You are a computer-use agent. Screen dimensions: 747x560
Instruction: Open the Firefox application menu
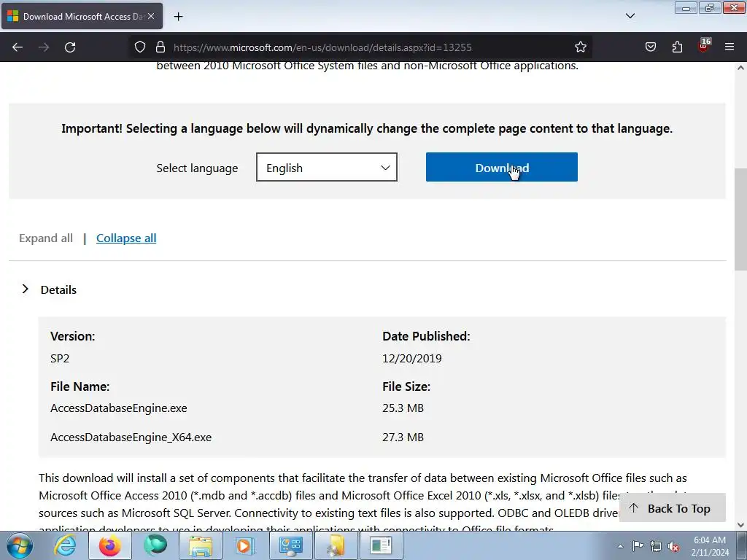729,47
